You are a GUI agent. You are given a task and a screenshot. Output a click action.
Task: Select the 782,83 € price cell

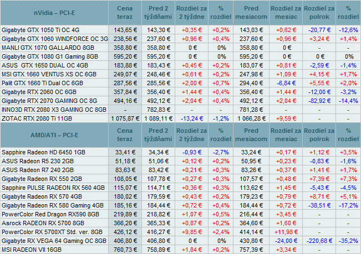click(x=159, y=110)
